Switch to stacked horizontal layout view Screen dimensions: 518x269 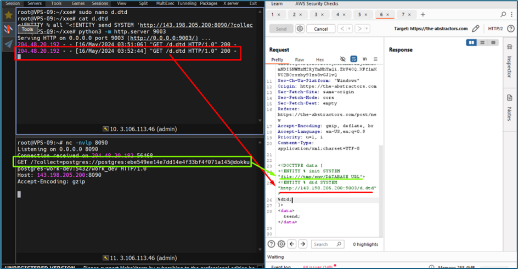pos(482,42)
